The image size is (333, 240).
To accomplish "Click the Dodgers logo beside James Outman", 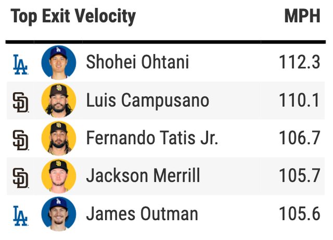I will tap(20, 214).
